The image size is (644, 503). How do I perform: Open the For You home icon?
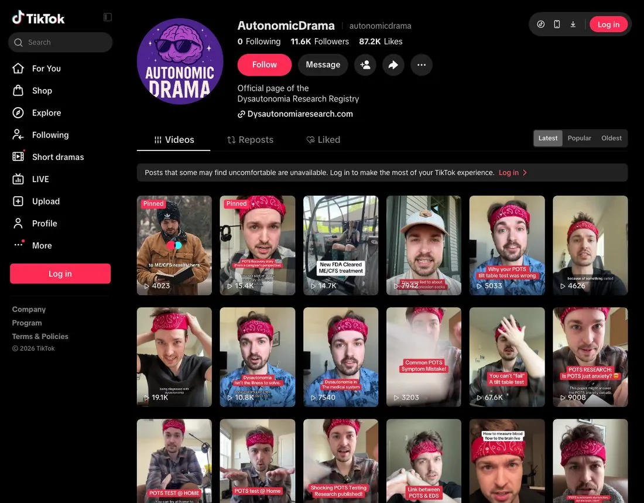pyautogui.click(x=18, y=68)
